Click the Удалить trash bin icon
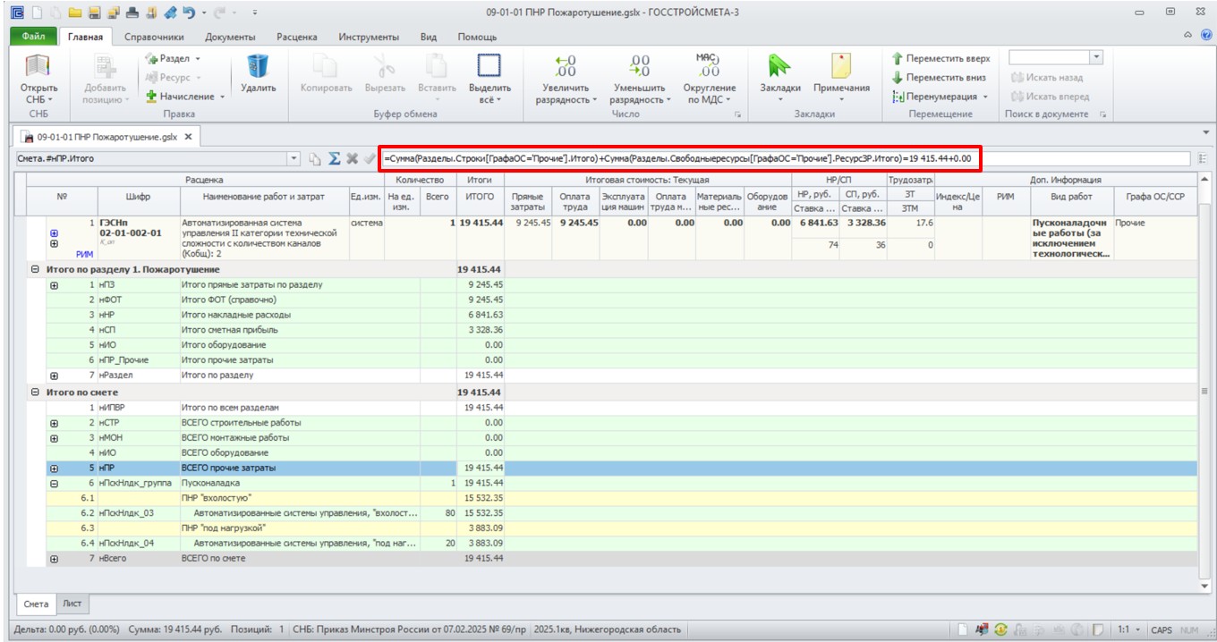The image size is (1217, 642). (258, 67)
